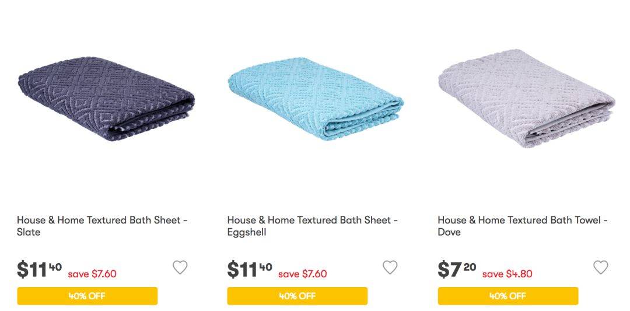Click the $11.40 price of Slate sheet
Image resolution: width=630 pixels, height=311 pixels.
40,270
